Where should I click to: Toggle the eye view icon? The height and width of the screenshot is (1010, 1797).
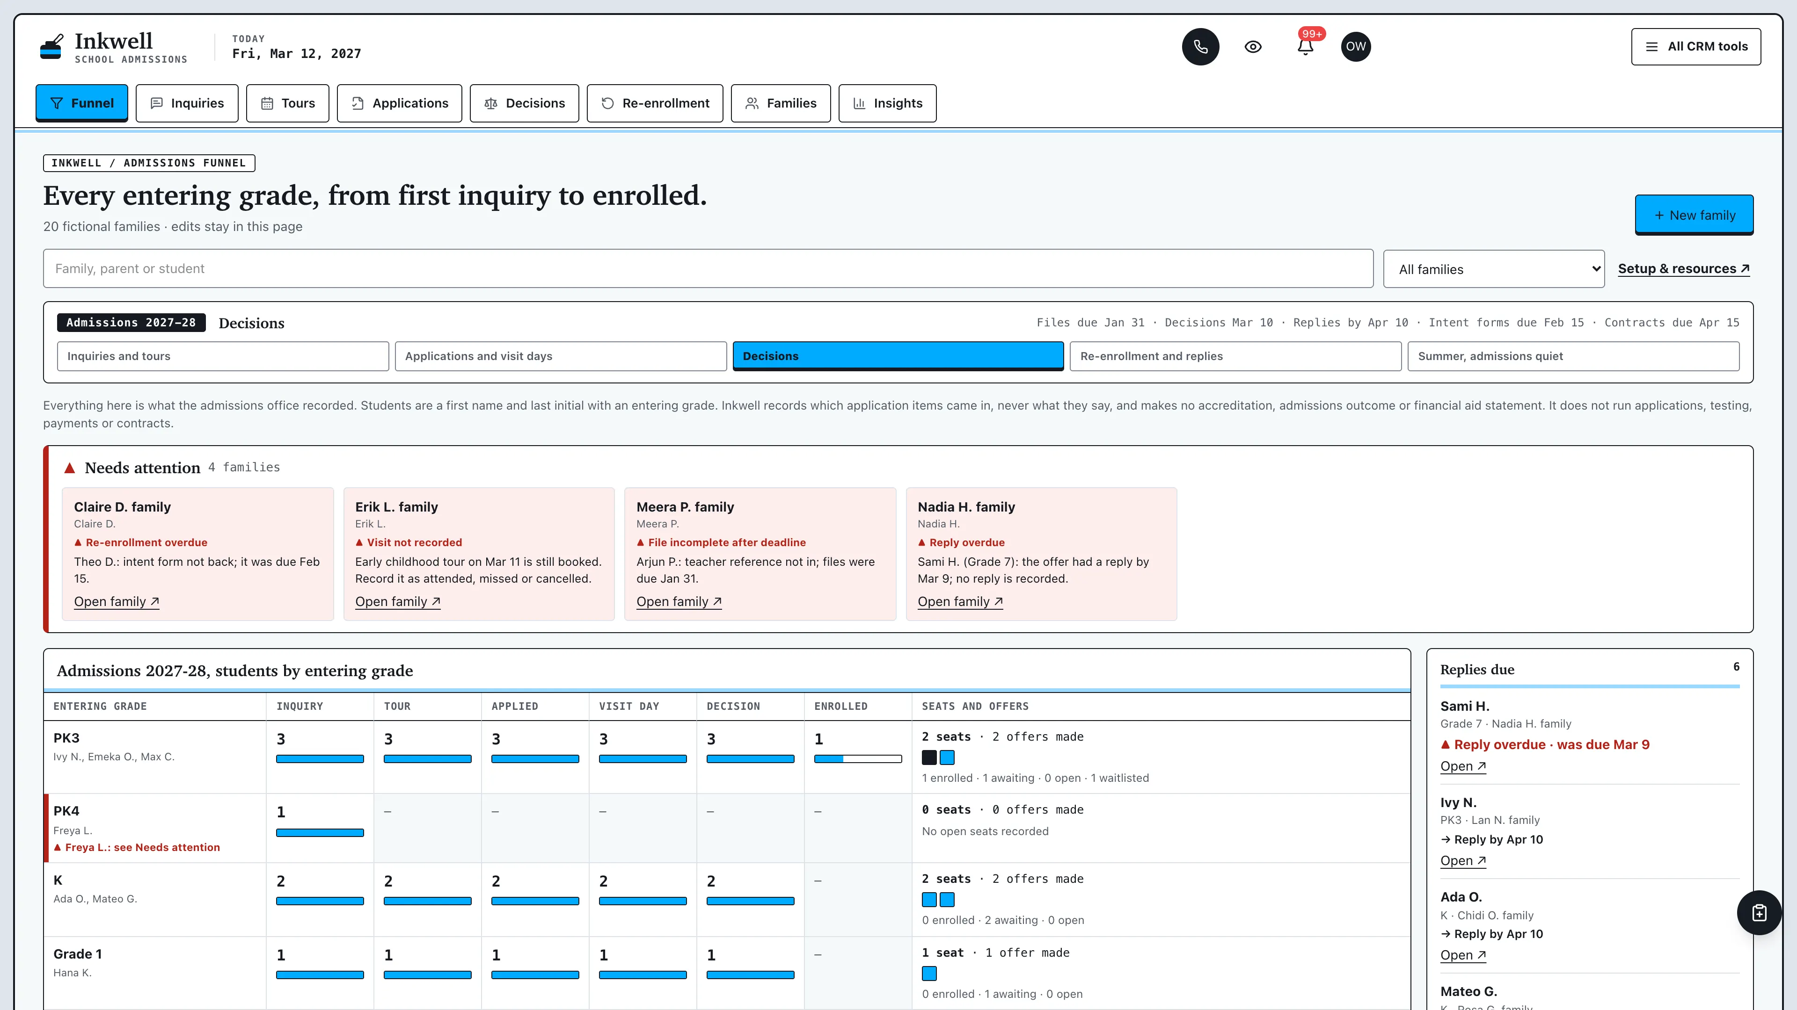(x=1253, y=47)
